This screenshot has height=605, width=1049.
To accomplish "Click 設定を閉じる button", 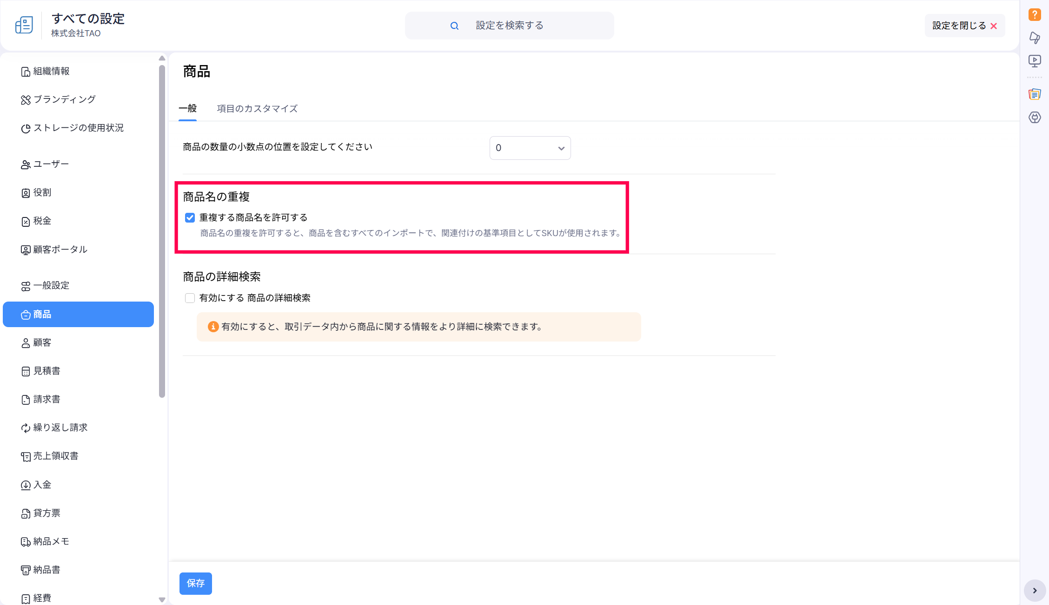I will tap(964, 26).
